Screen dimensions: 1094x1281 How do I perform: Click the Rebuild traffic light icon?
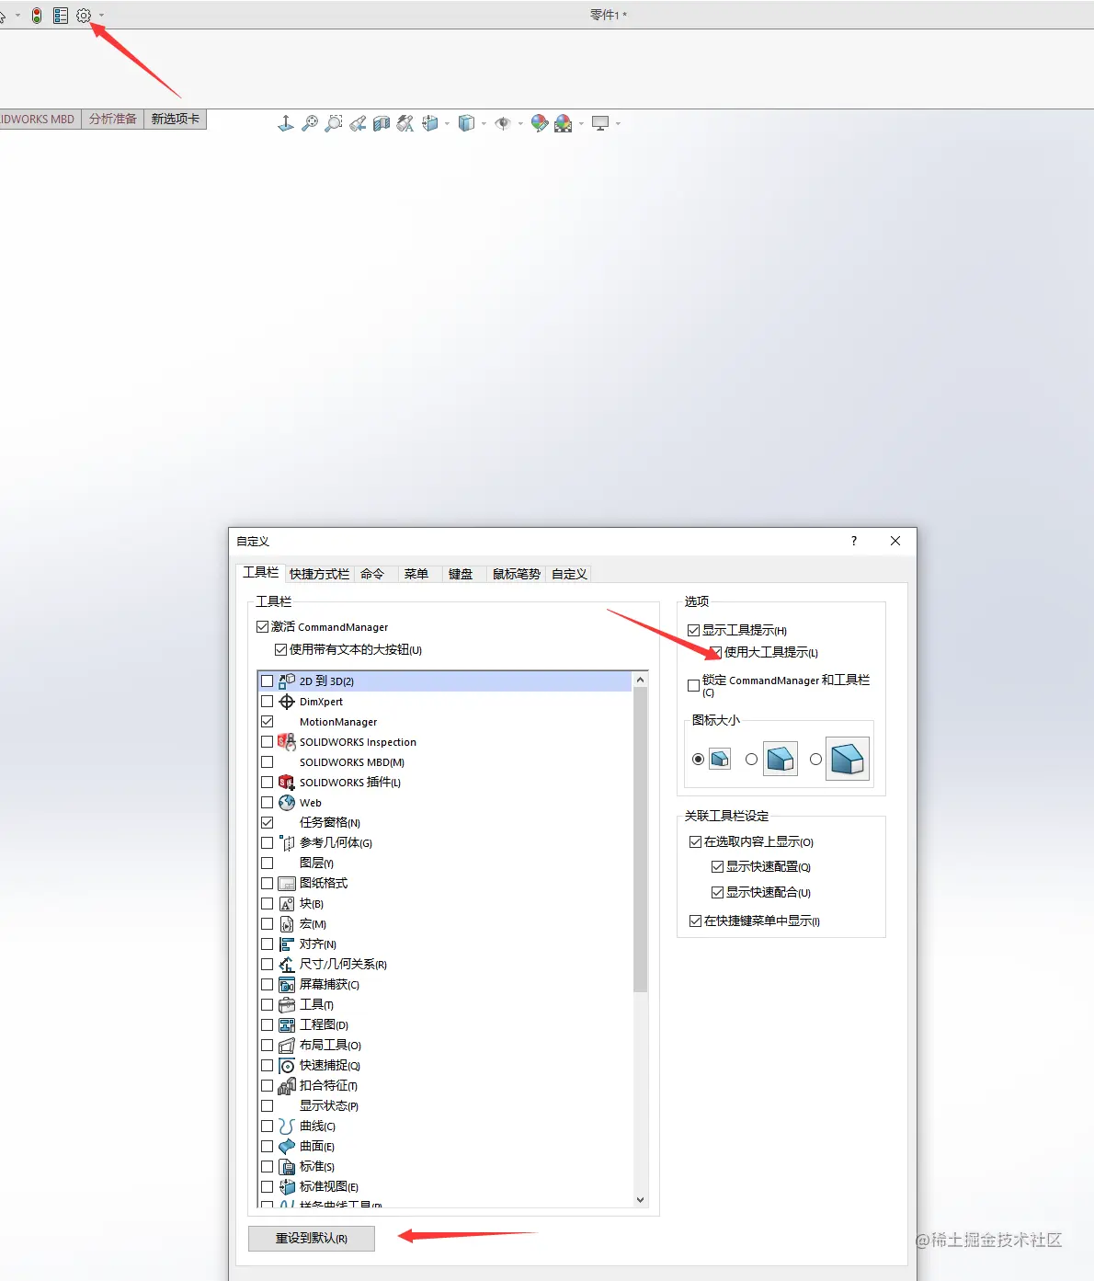pos(37,16)
